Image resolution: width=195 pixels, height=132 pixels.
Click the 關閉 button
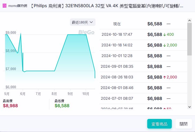(184, 124)
